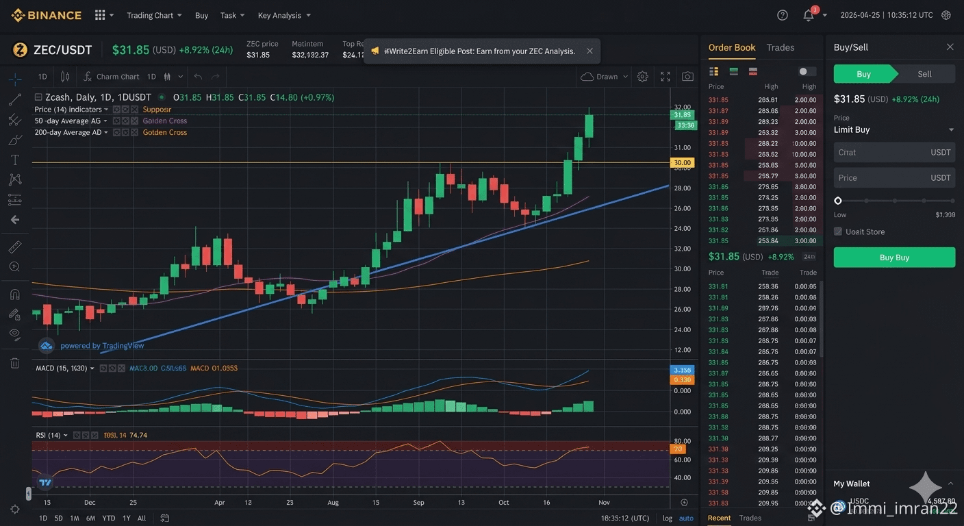Undo the last chart action

tap(198, 77)
